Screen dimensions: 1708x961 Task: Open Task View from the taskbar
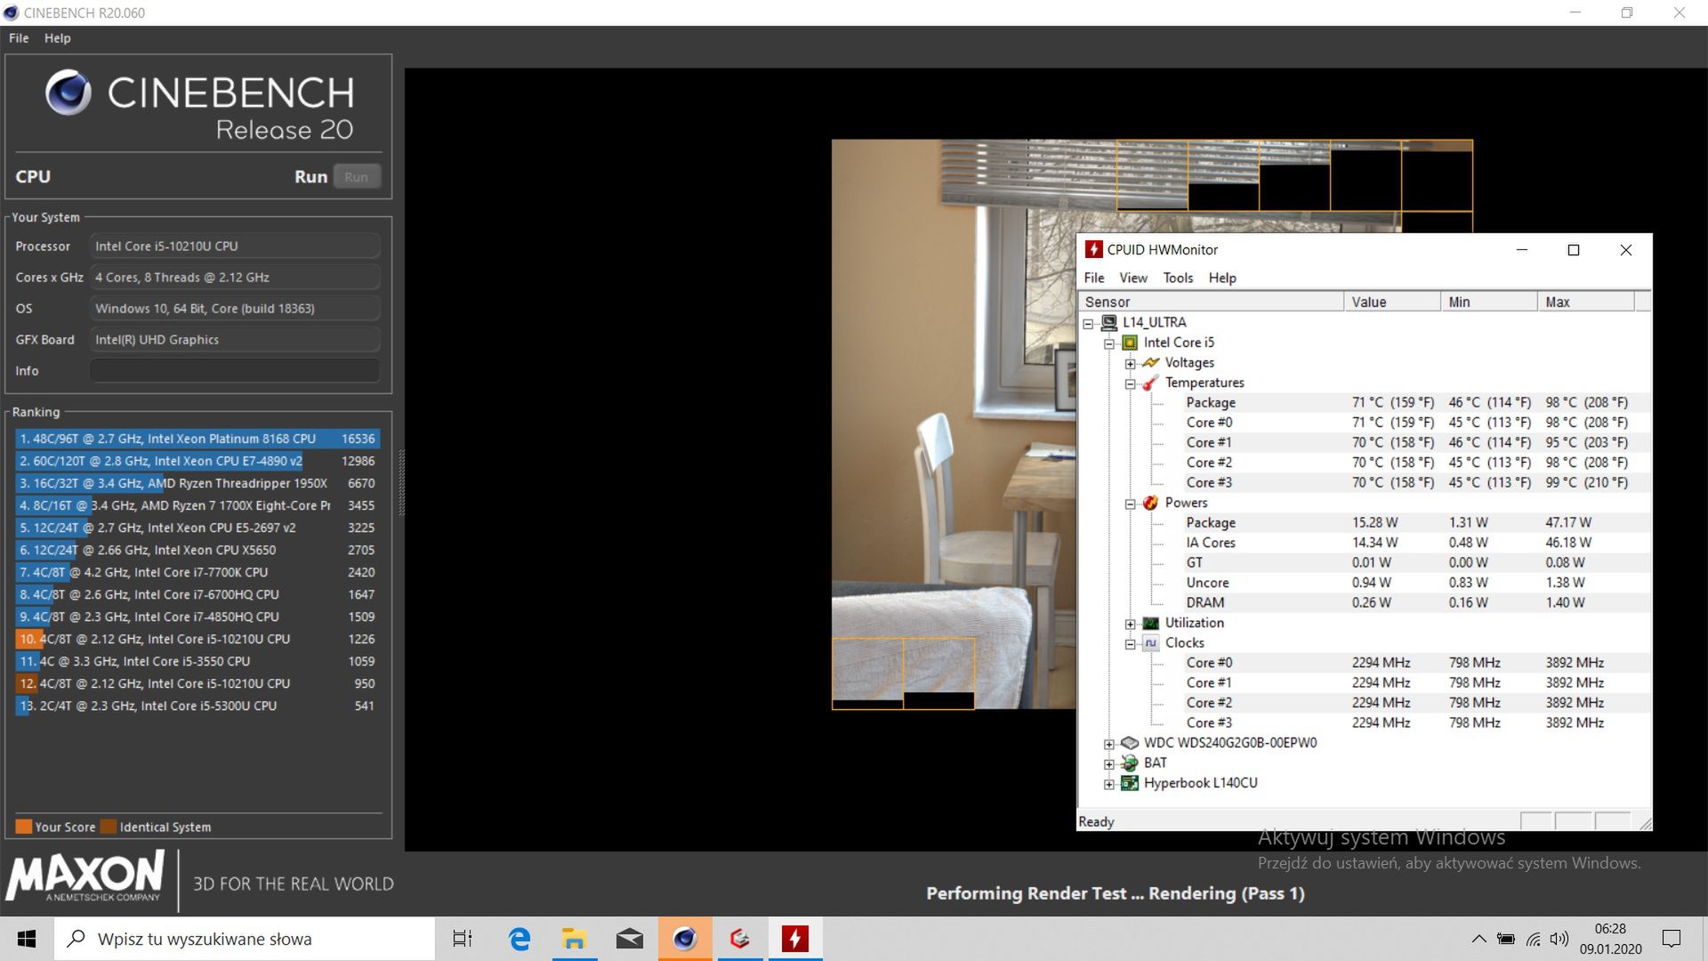(463, 939)
